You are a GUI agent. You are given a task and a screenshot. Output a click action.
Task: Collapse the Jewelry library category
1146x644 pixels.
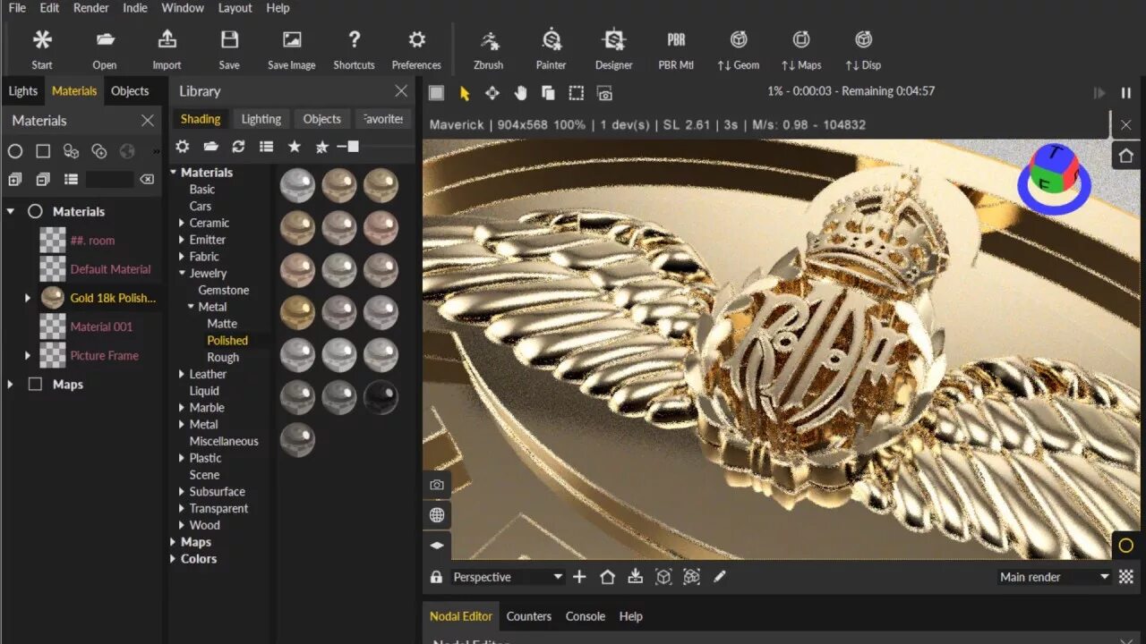(x=182, y=274)
